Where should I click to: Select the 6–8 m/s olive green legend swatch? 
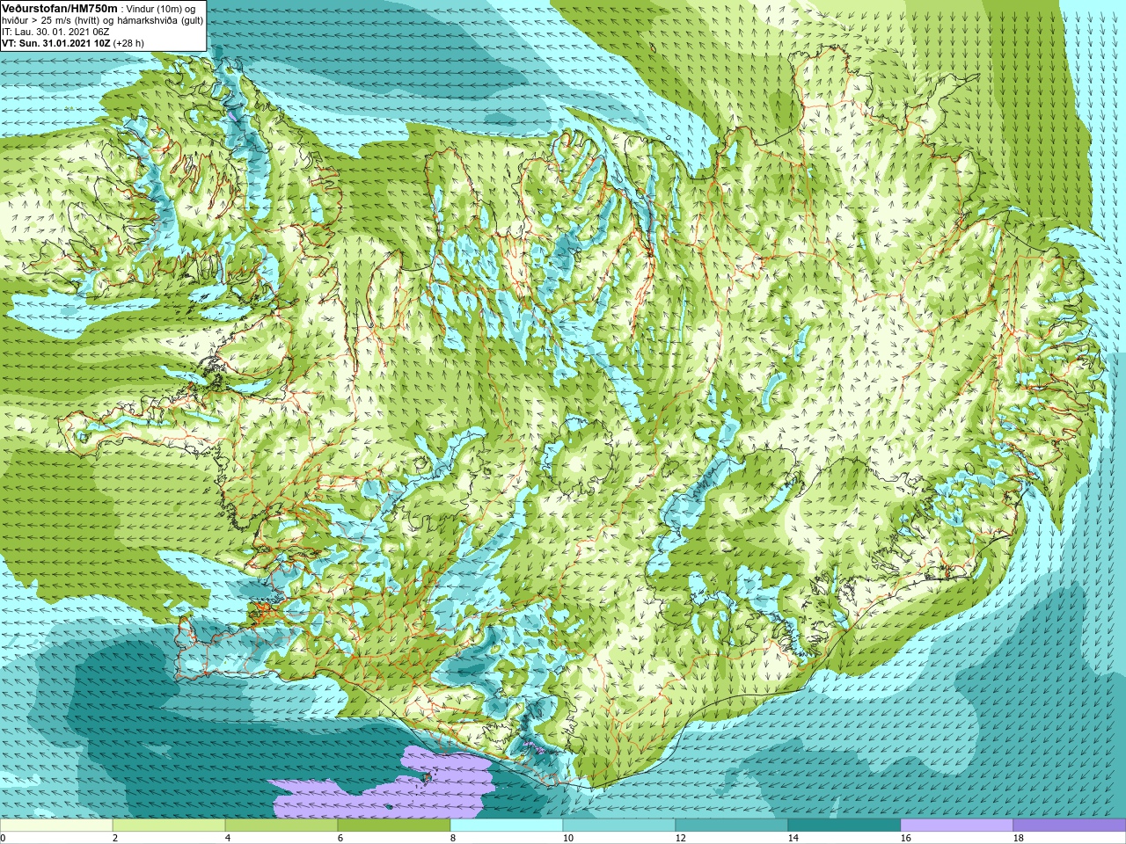[x=394, y=826]
